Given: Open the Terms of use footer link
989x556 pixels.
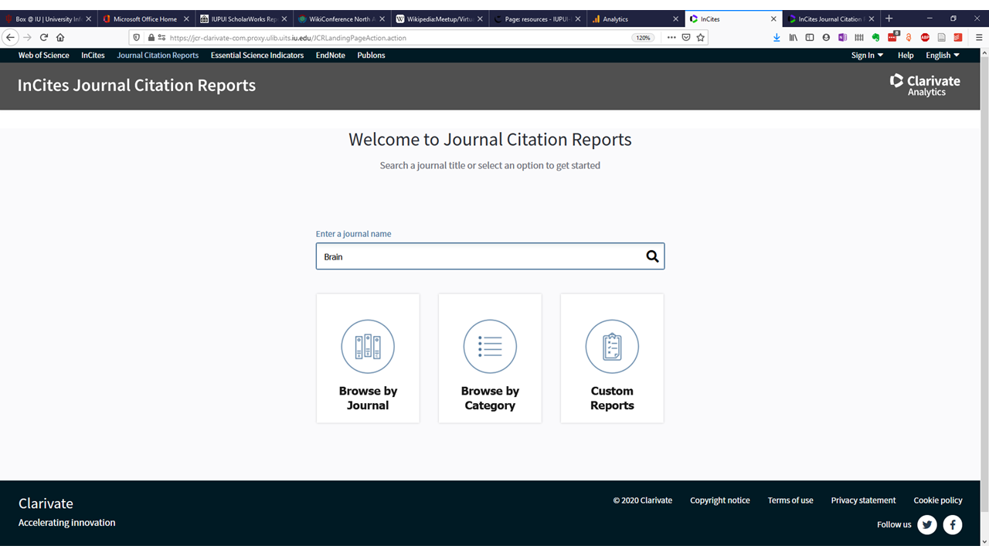Looking at the screenshot, I should [x=790, y=500].
